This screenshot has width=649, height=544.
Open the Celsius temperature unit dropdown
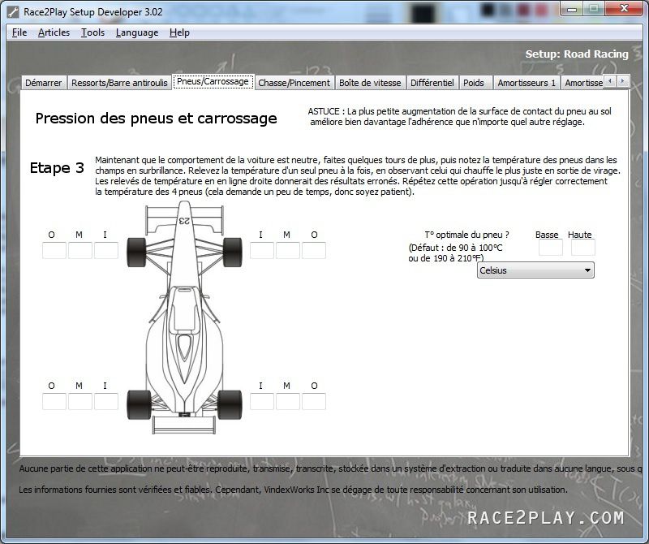pyautogui.click(x=535, y=270)
